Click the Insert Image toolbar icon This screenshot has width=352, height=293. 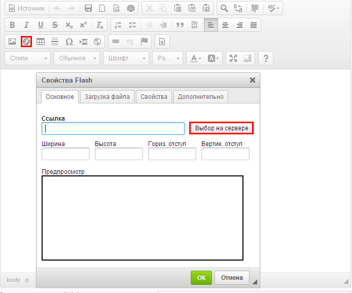pos(12,42)
